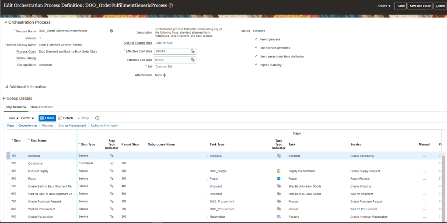The height and width of the screenshot is (223, 447).
Task: Click the Conditional step type indicator icon
Action: tap(112, 163)
